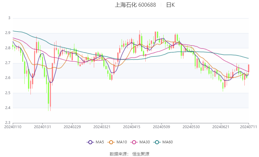Hide the MA30 line via its label
The image size is (259, 157).
(144, 142)
